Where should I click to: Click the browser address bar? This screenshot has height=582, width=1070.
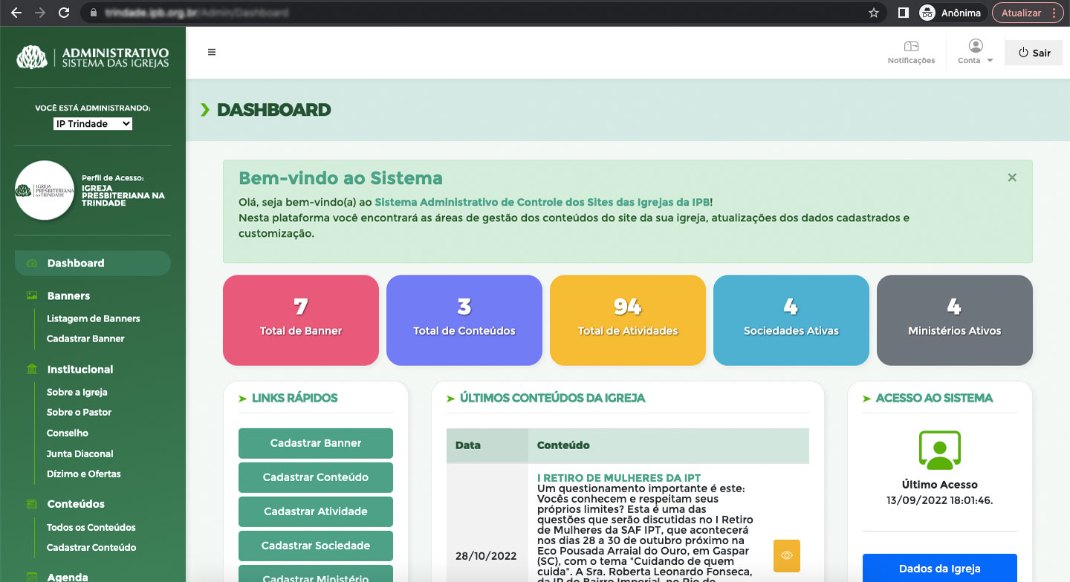[x=476, y=13]
